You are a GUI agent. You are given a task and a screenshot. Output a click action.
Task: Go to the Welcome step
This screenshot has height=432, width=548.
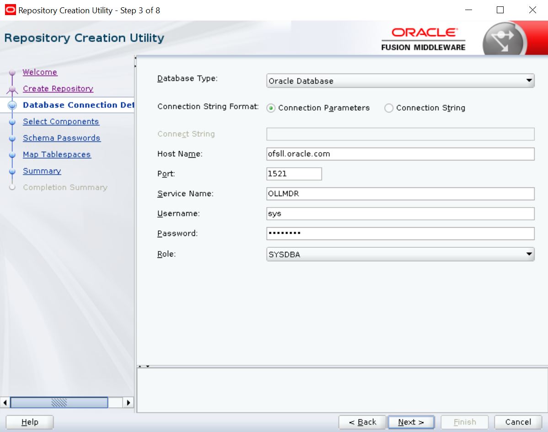tap(40, 72)
